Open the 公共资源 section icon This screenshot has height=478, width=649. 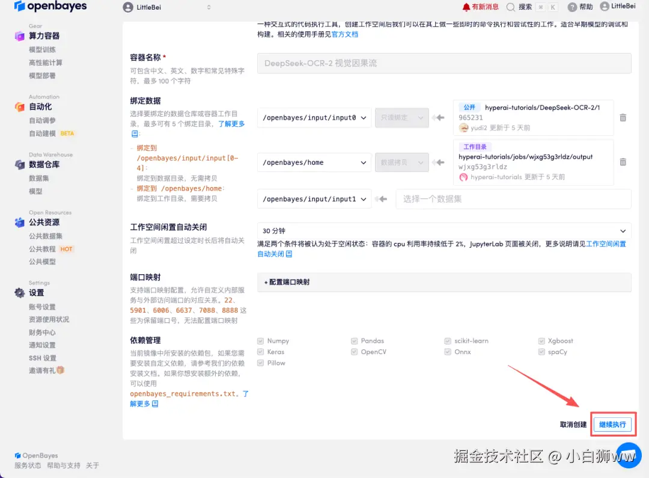(x=19, y=222)
